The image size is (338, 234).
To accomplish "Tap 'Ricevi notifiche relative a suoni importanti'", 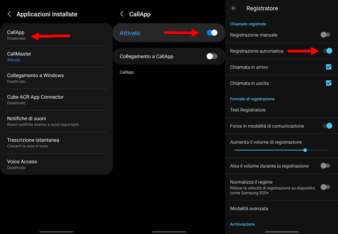I will click(x=43, y=125).
